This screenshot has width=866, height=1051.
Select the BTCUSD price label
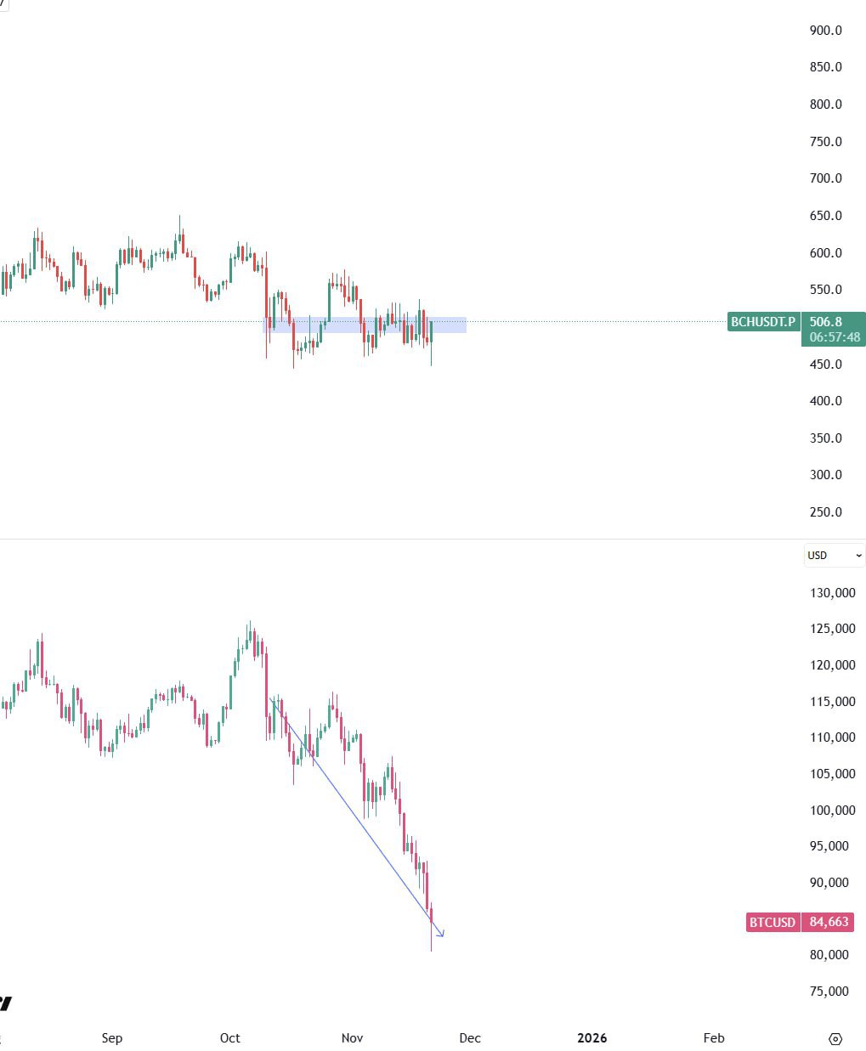point(772,922)
